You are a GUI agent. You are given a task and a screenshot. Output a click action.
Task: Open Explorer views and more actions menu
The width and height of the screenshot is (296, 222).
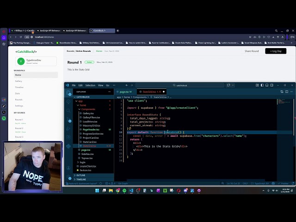pos(110,92)
